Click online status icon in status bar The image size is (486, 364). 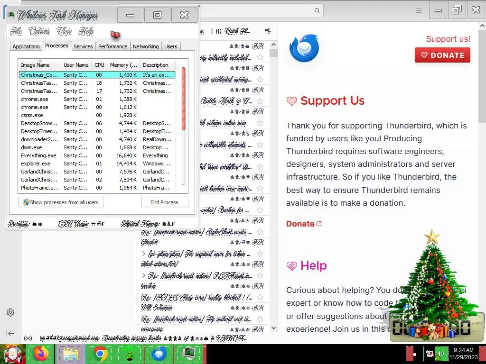(28, 338)
